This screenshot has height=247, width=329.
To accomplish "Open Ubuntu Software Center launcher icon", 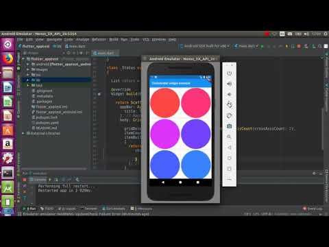I will (x=8, y=130).
